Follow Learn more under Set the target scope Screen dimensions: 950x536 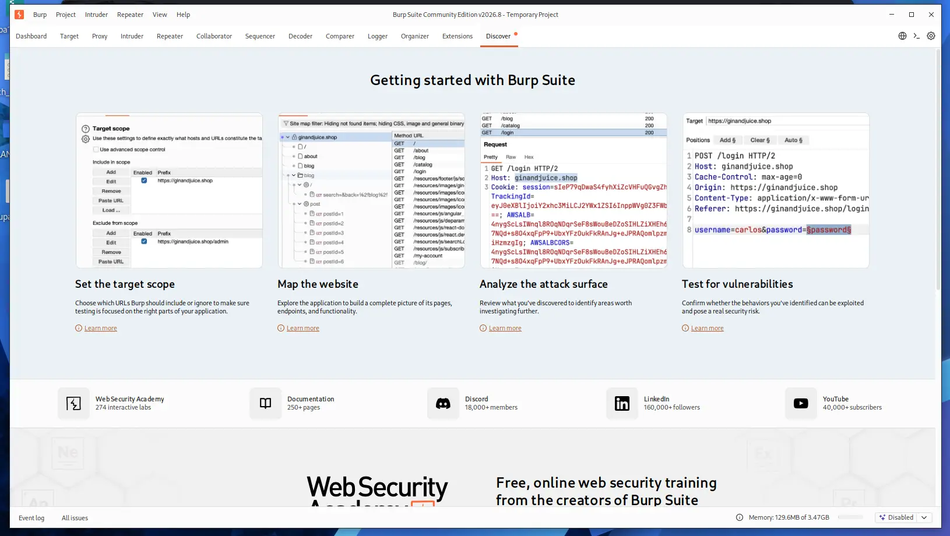pos(101,328)
